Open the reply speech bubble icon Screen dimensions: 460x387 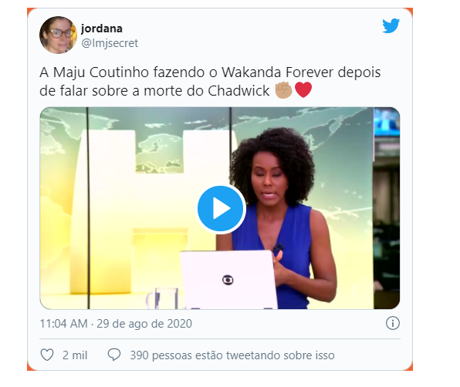[114, 355]
